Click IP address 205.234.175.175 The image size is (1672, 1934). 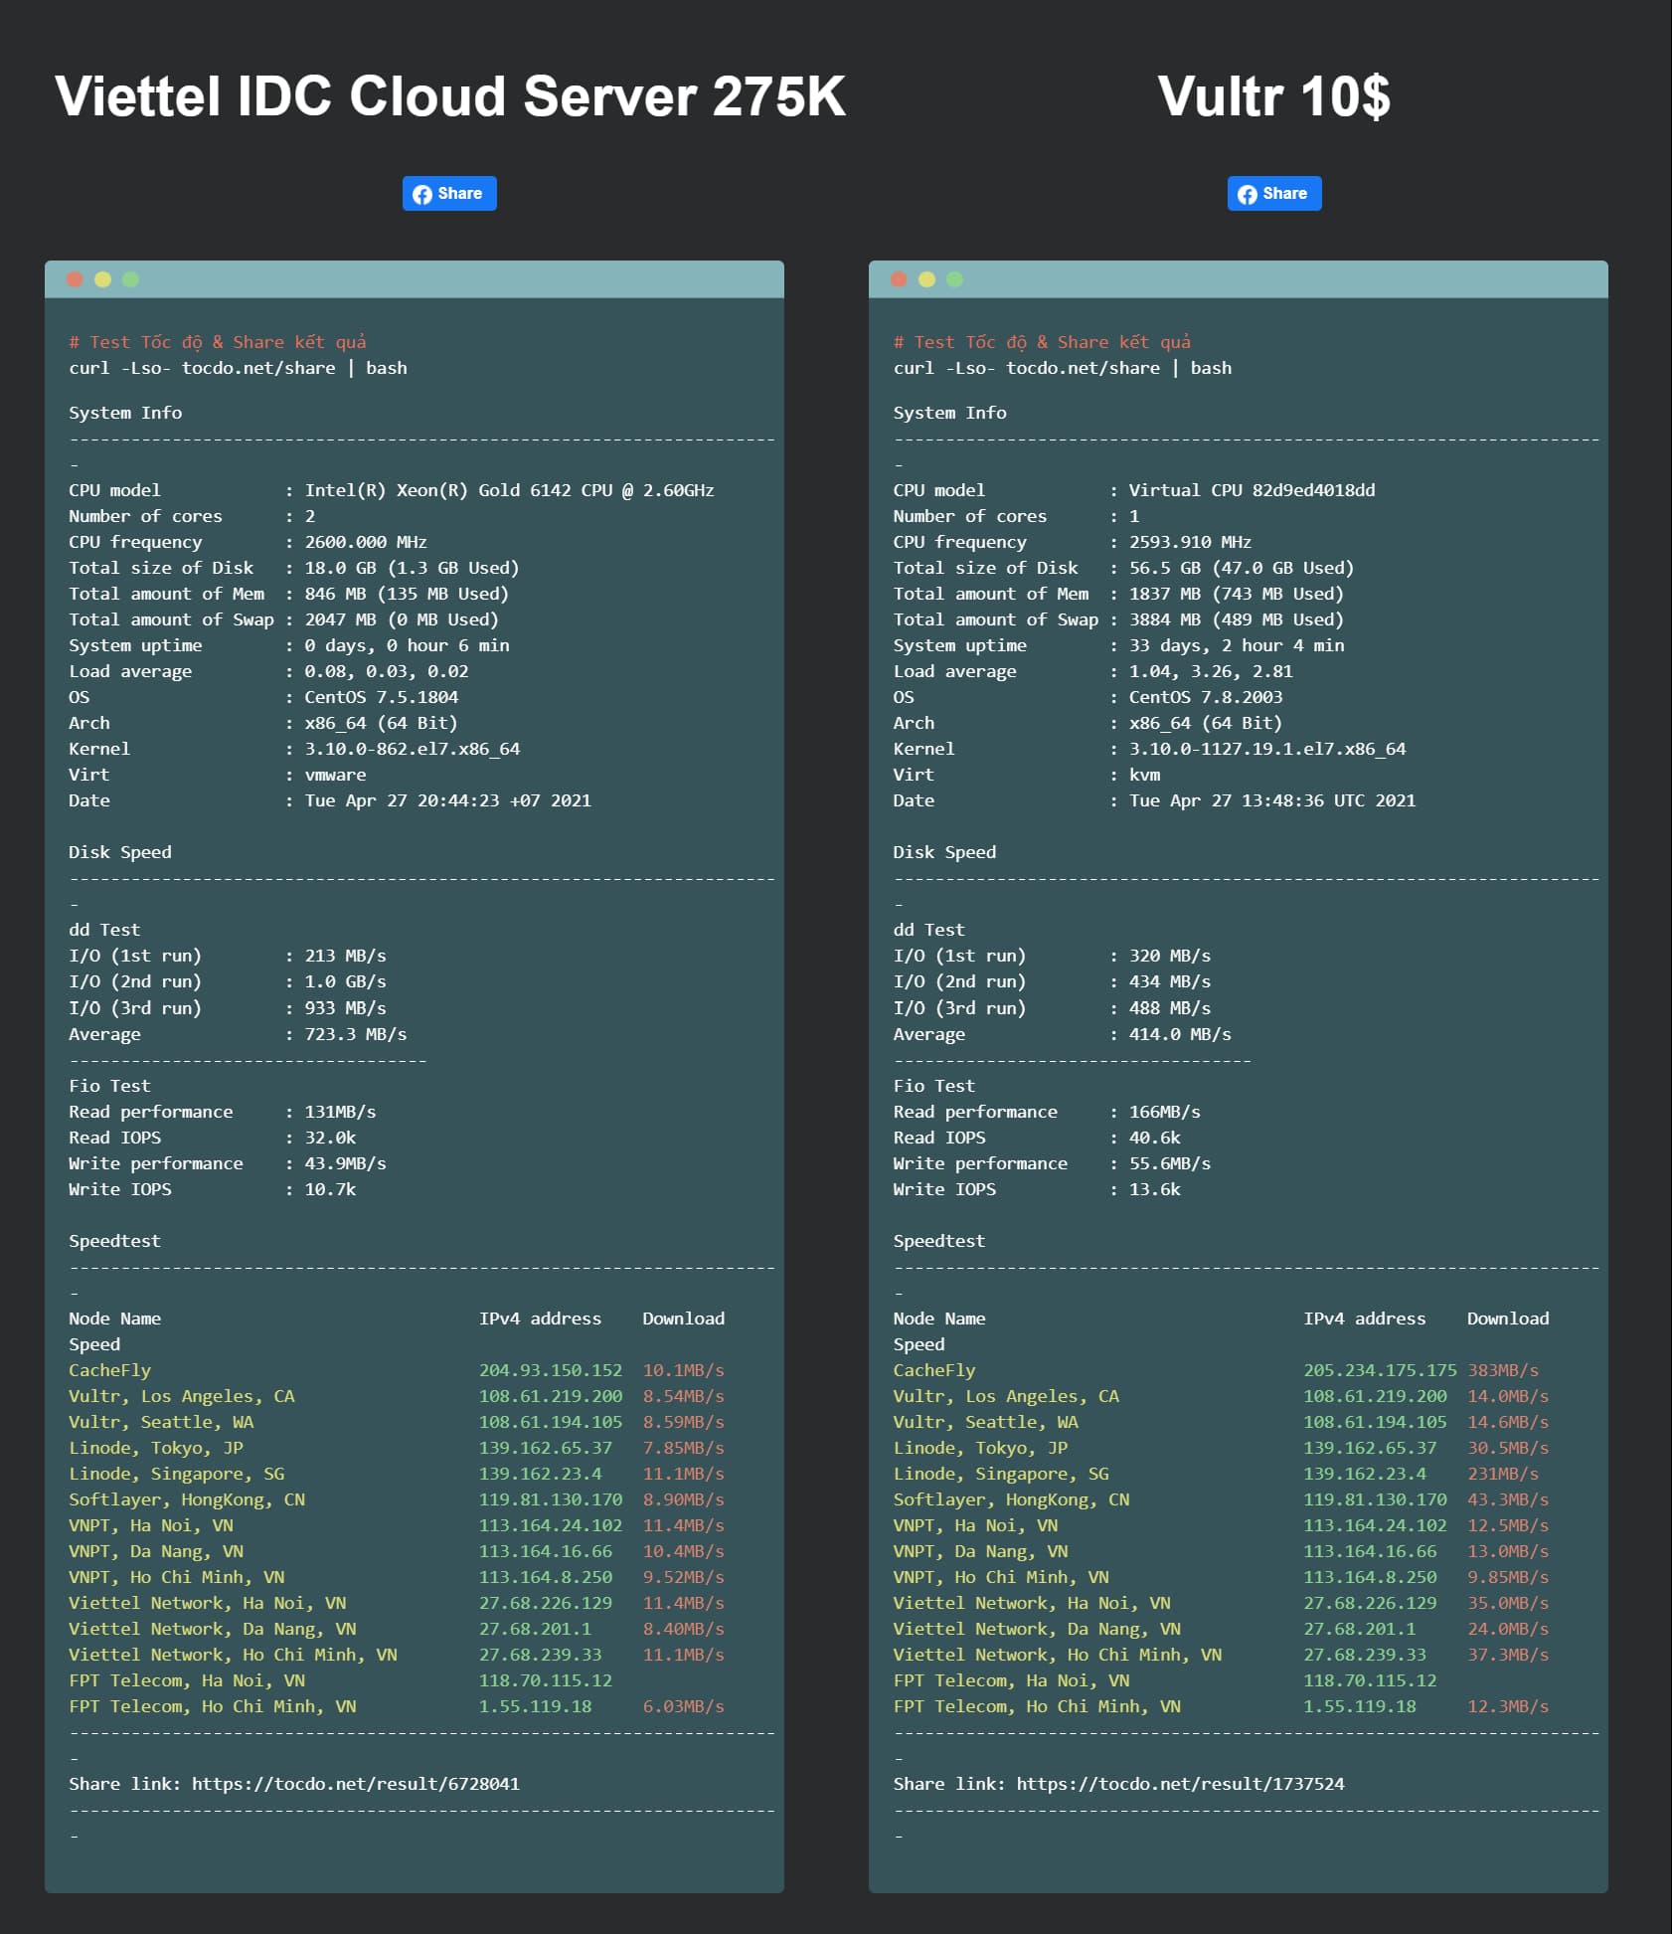1380,1370
